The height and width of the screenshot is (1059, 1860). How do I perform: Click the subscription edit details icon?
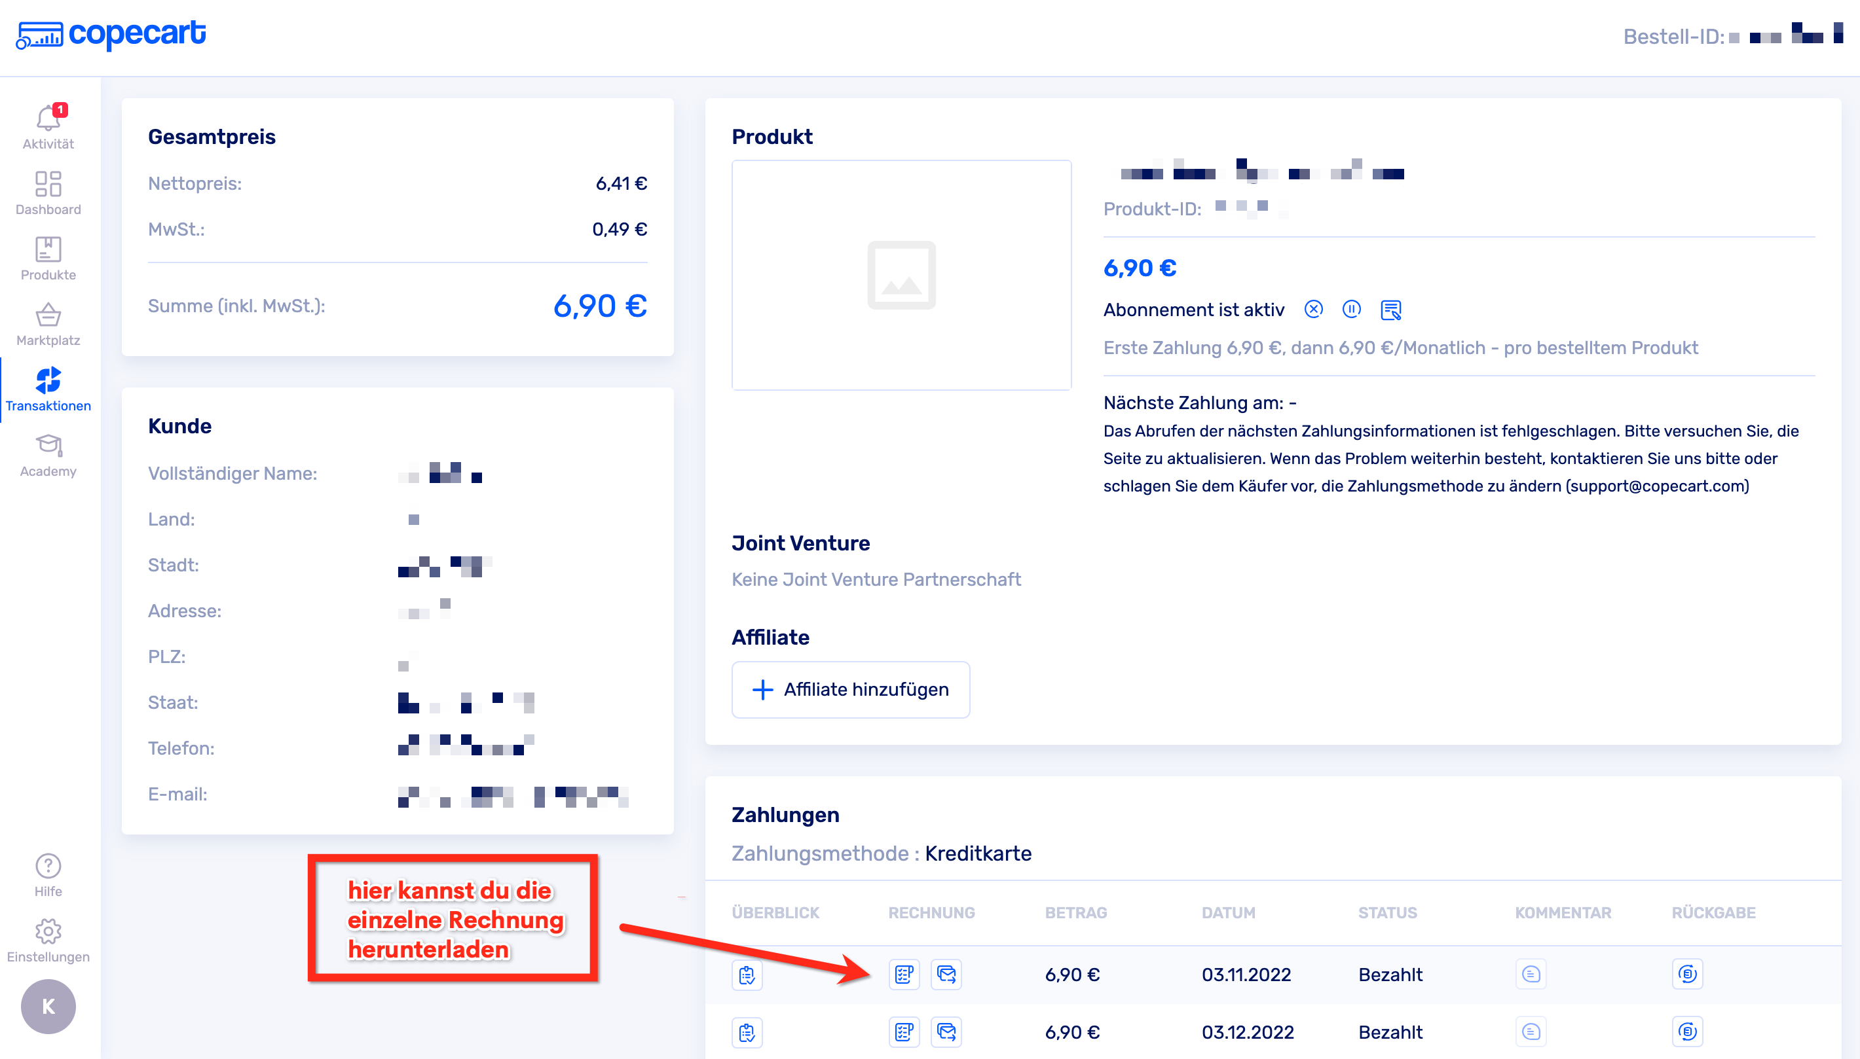point(1390,311)
